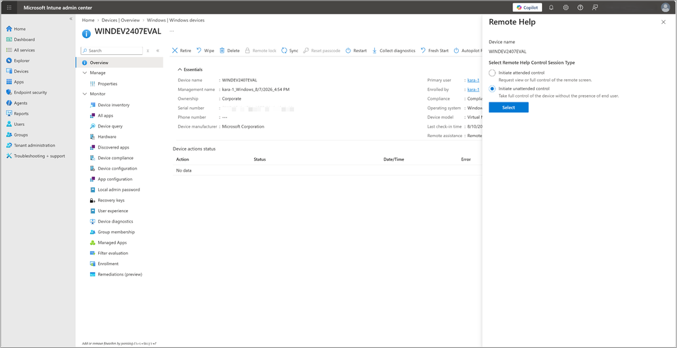Click the Home breadcrumb link
Screen dimensions: 677x348
[x=88, y=20]
